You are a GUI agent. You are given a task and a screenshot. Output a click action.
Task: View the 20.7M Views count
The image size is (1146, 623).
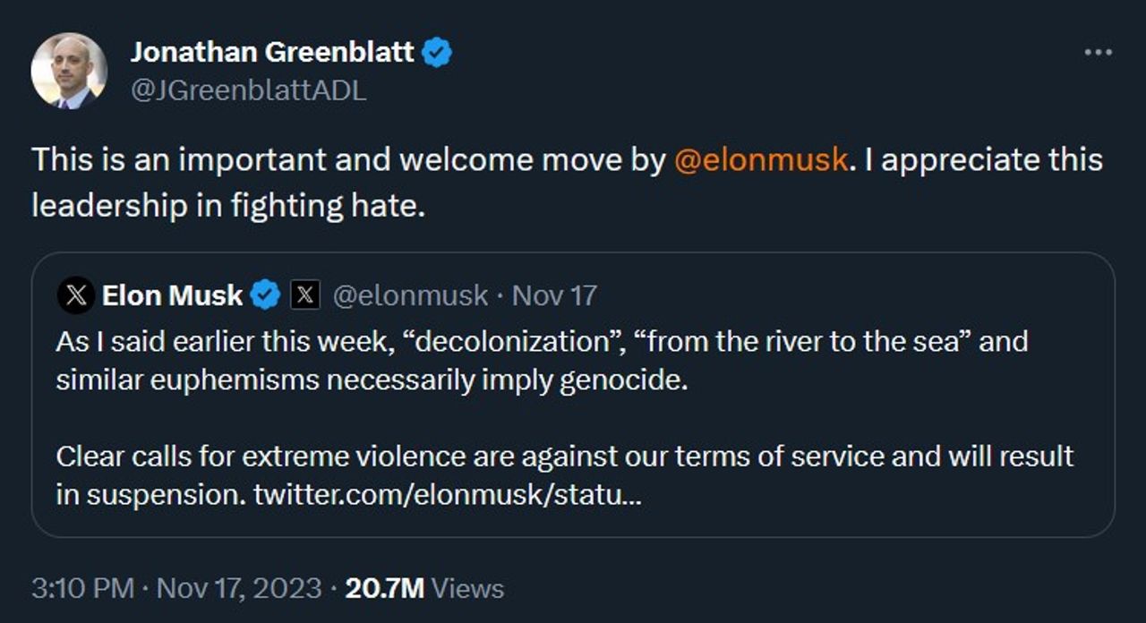pyautogui.click(x=424, y=588)
